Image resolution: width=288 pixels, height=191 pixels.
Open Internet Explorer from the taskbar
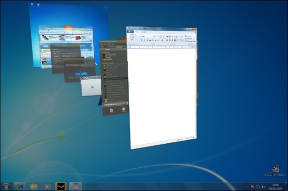(x=20, y=186)
